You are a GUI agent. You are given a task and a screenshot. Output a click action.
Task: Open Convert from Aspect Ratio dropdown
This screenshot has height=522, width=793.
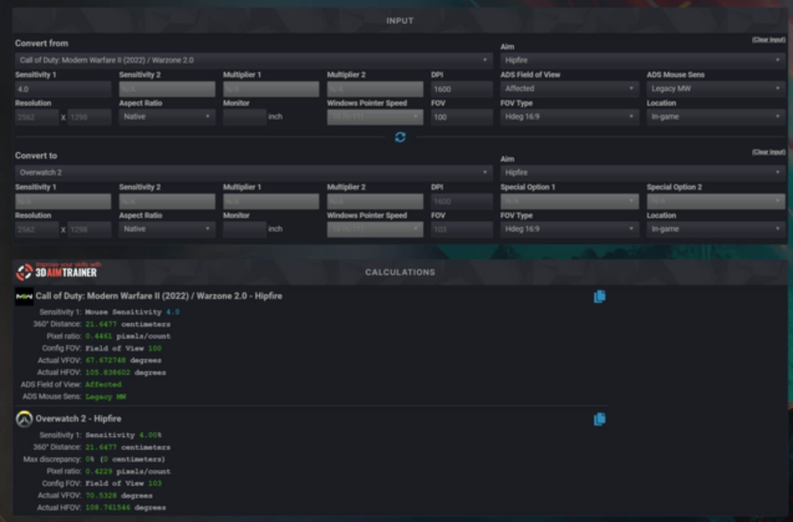(167, 117)
